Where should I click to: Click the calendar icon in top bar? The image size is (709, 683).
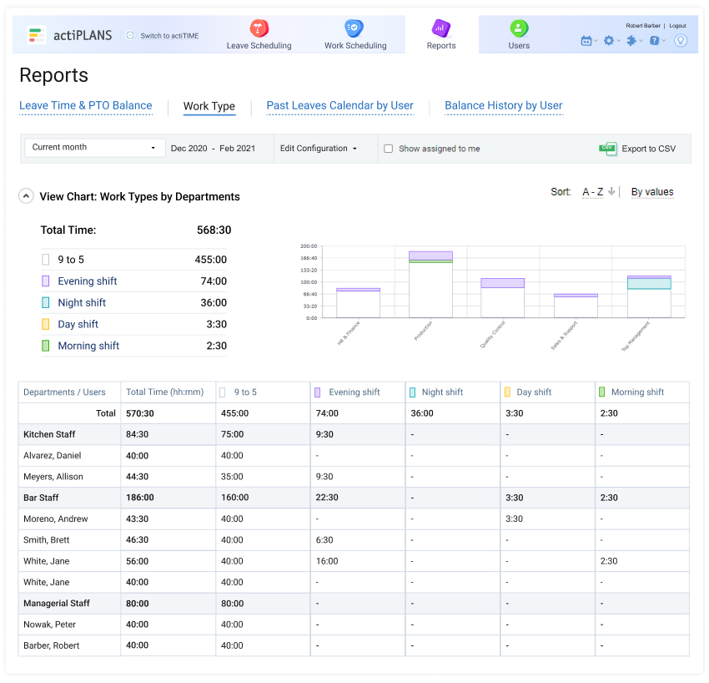click(x=586, y=40)
